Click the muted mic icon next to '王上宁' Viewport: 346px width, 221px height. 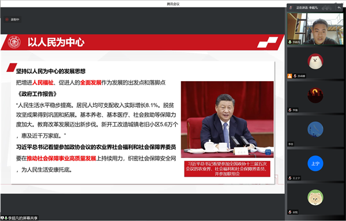[x=290, y=178]
